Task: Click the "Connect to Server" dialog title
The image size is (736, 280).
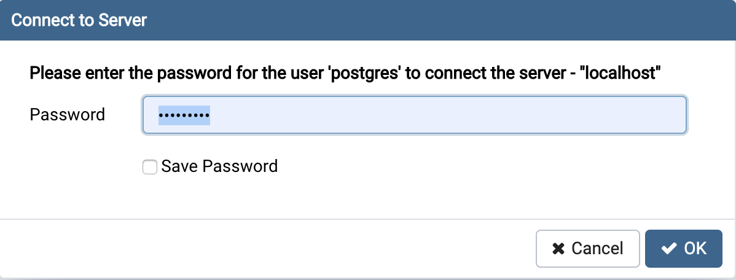Action: pos(79,20)
